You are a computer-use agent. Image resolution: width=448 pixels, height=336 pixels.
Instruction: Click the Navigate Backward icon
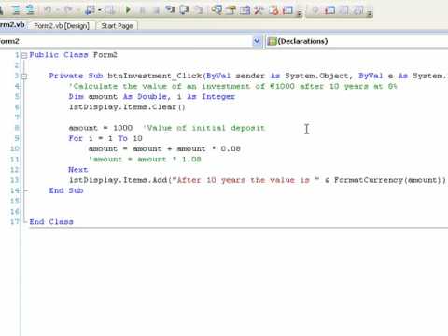90,10
